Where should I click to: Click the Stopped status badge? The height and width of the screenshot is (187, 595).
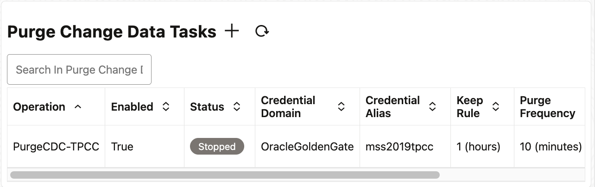coord(217,147)
